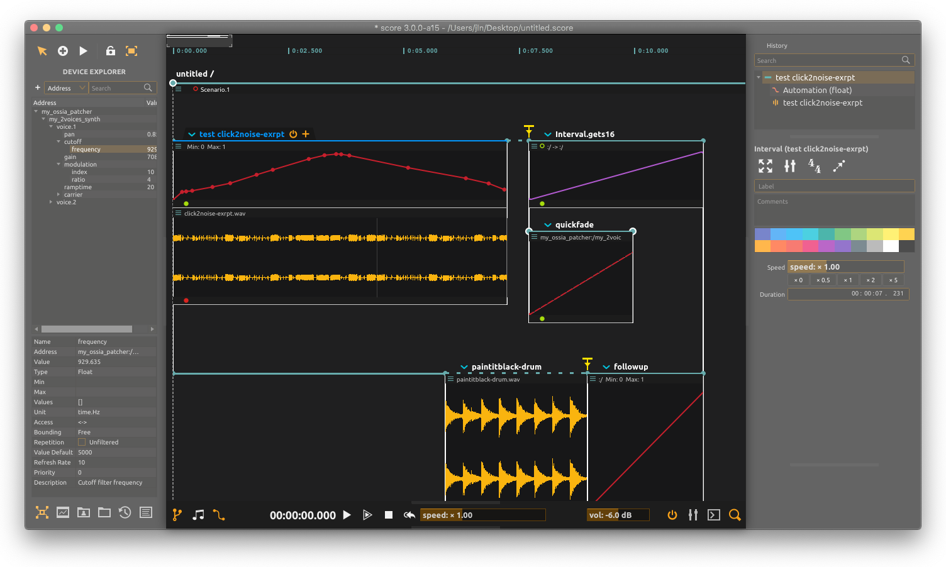Start playback with the transport play button
946x567 pixels.
tap(347, 515)
